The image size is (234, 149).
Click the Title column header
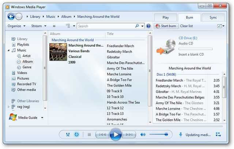110,34
